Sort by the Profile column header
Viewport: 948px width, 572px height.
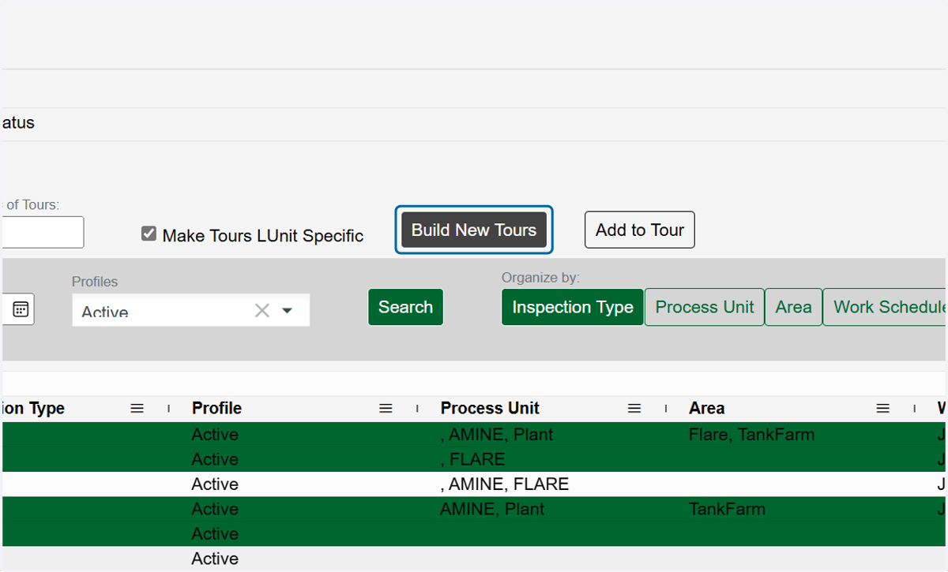216,409
